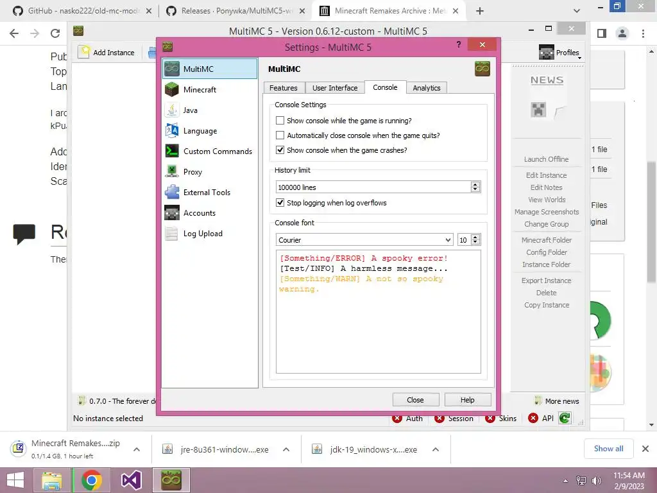The width and height of the screenshot is (657, 493).
Task: Click the Session status red icon
Action: click(439, 418)
